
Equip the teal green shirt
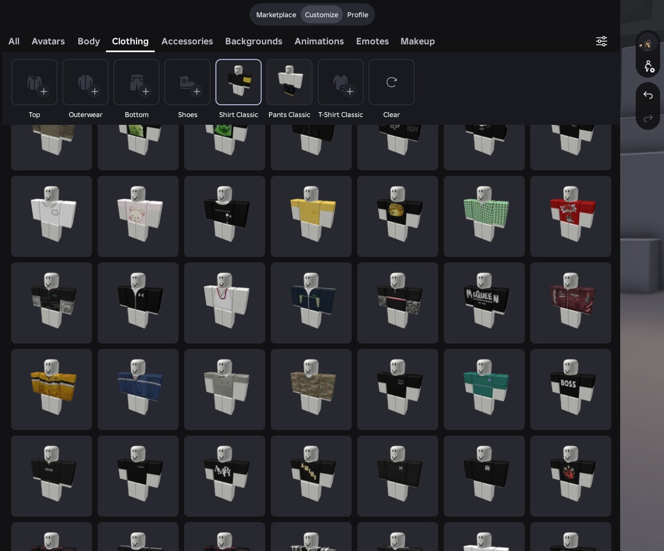(x=484, y=389)
